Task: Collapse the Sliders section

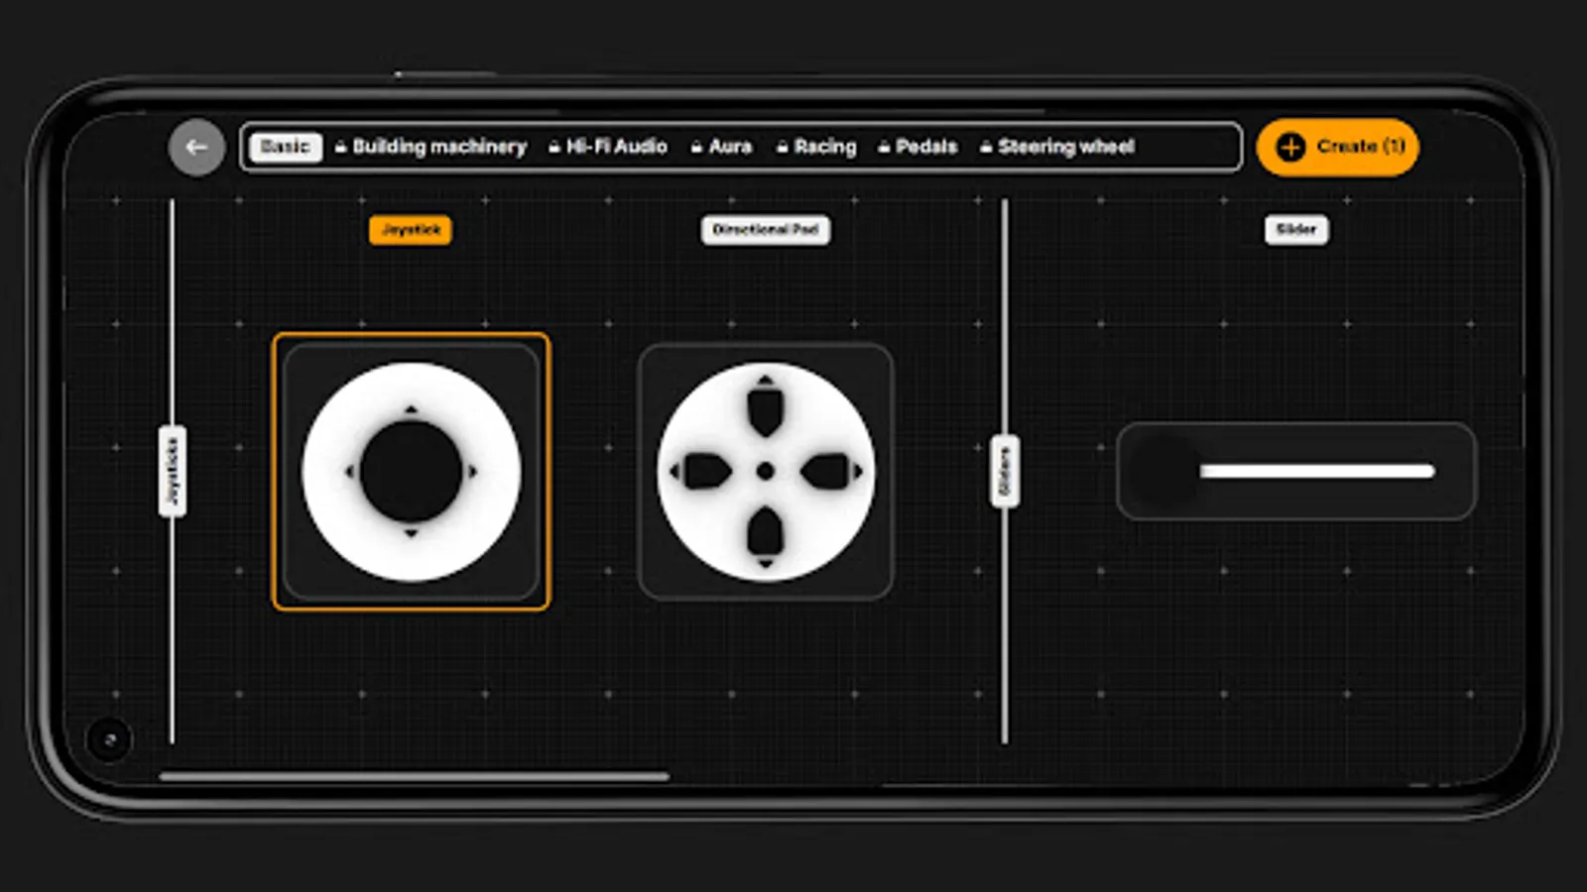Action: [x=1005, y=468]
